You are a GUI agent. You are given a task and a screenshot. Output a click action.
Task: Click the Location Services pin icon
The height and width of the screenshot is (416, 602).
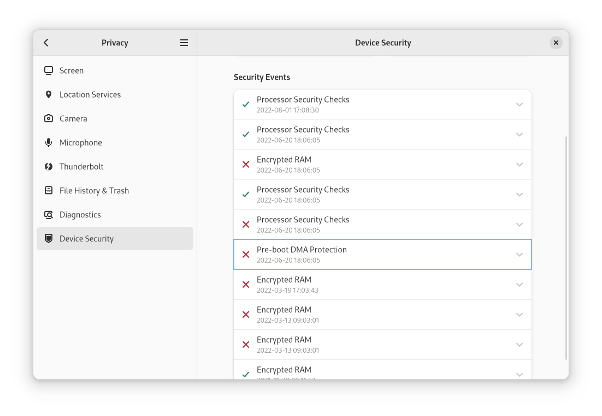coord(49,94)
